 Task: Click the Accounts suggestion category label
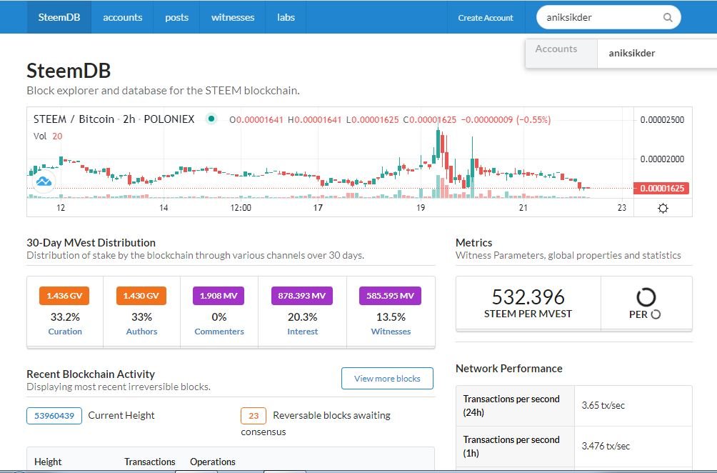(556, 49)
